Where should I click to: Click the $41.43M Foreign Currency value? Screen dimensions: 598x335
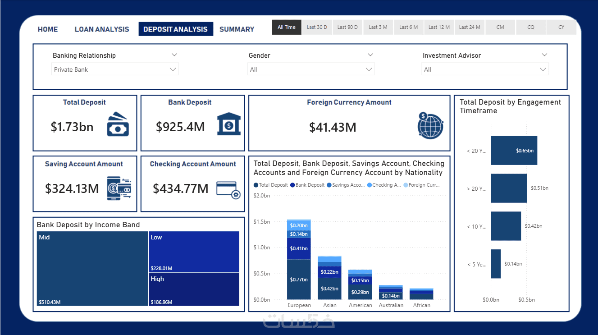pyautogui.click(x=333, y=128)
